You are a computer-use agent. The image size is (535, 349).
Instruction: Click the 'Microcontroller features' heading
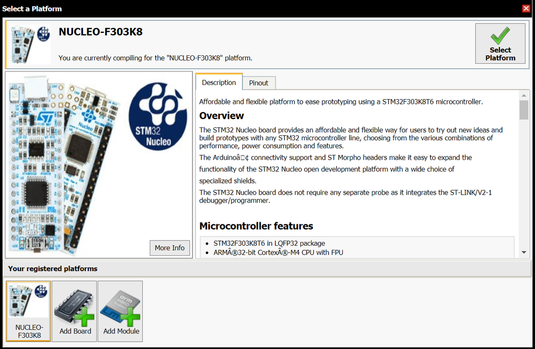(256, 226)
